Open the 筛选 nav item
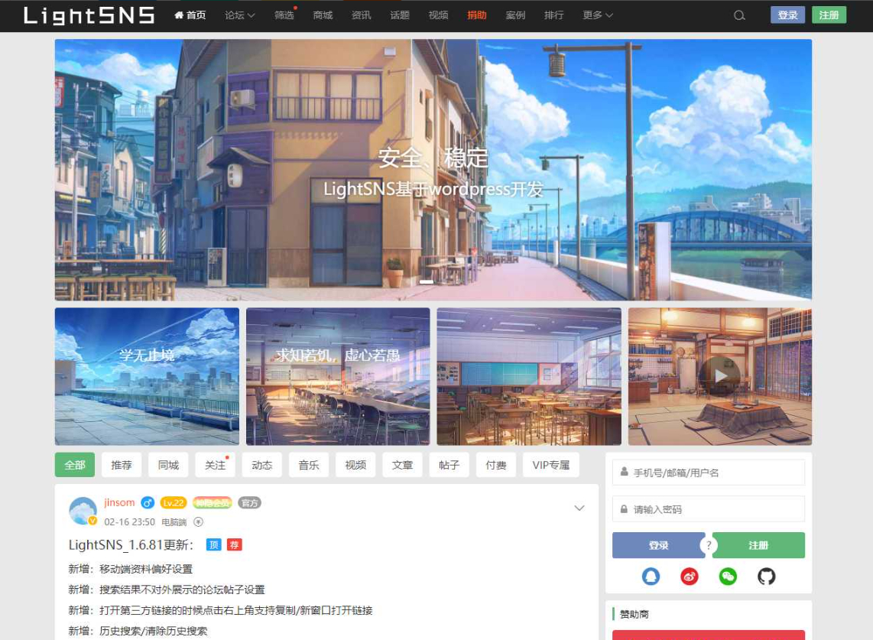The height and width of the screenshot is (640, 873). pyautogui.click(x=284, y=15)
